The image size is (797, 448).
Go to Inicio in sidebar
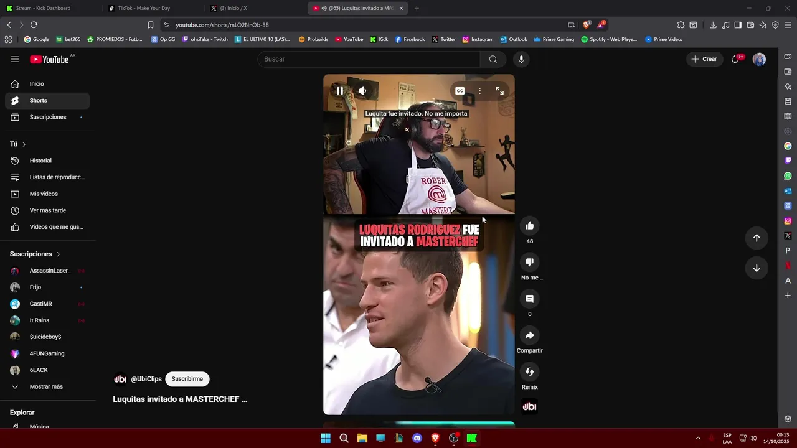point(47,84)
